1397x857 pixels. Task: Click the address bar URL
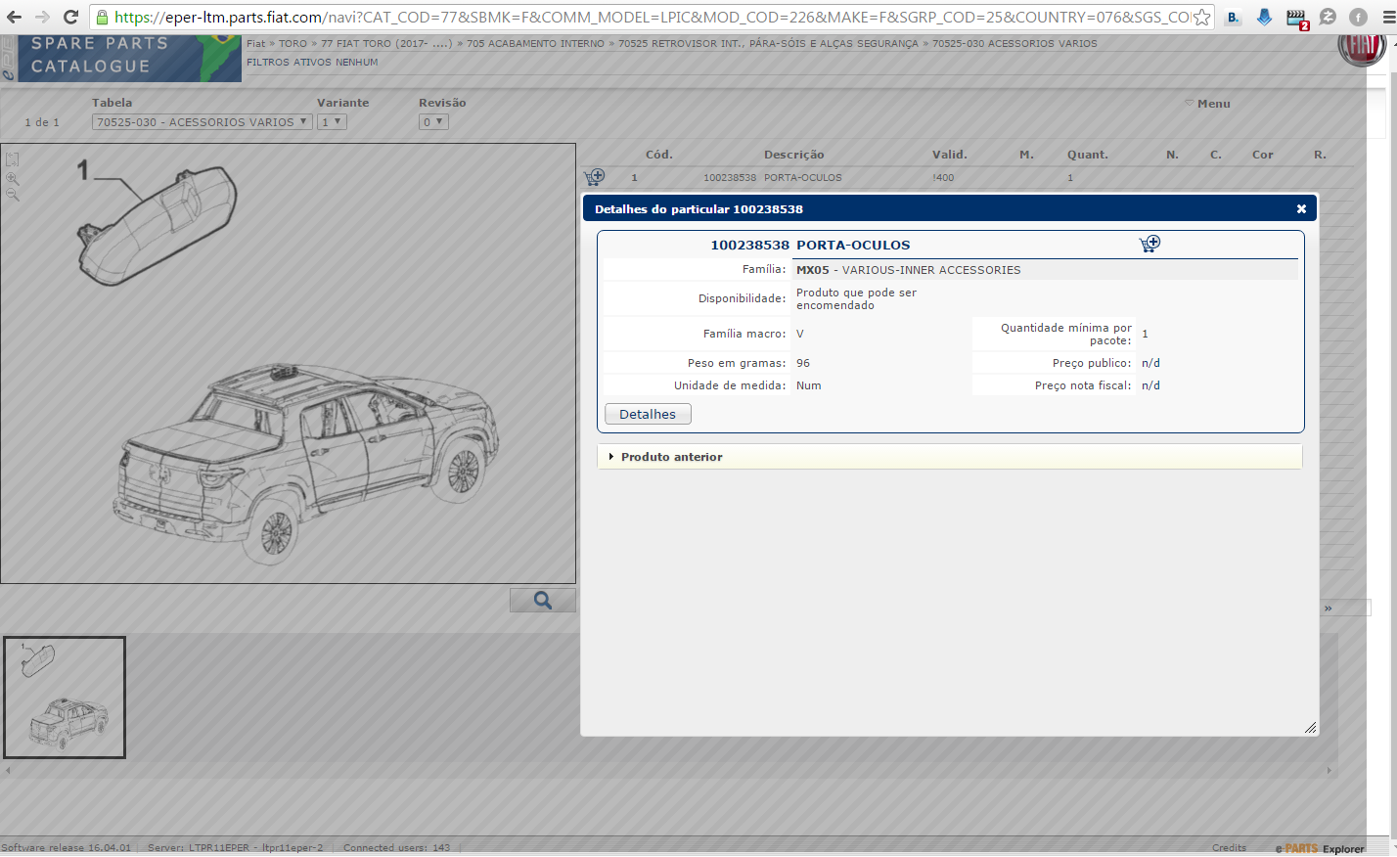point(651,17)
